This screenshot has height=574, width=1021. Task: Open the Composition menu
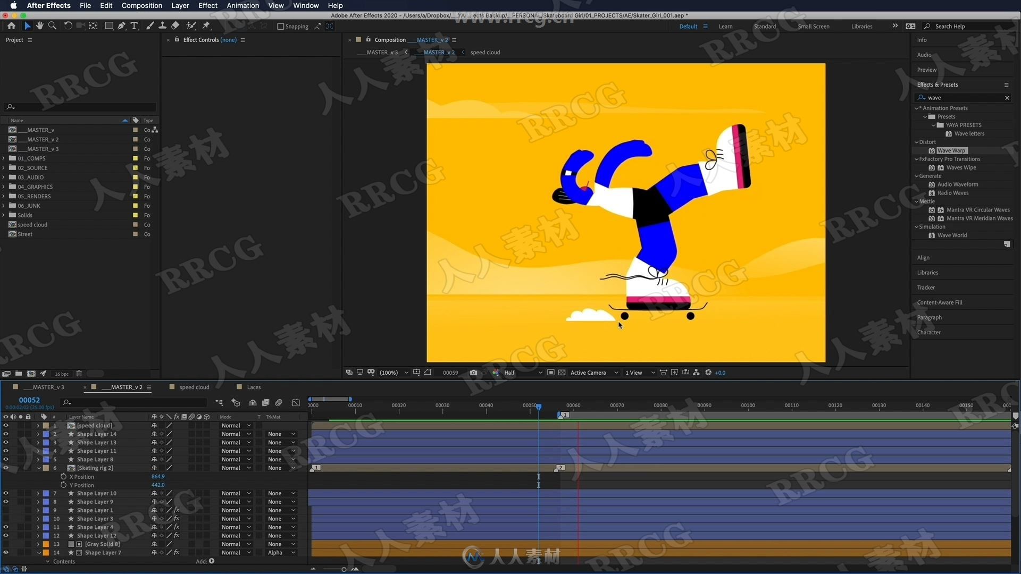point(141,6)
